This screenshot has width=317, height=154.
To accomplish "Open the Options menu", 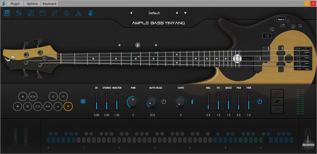I will pos(32,3).
